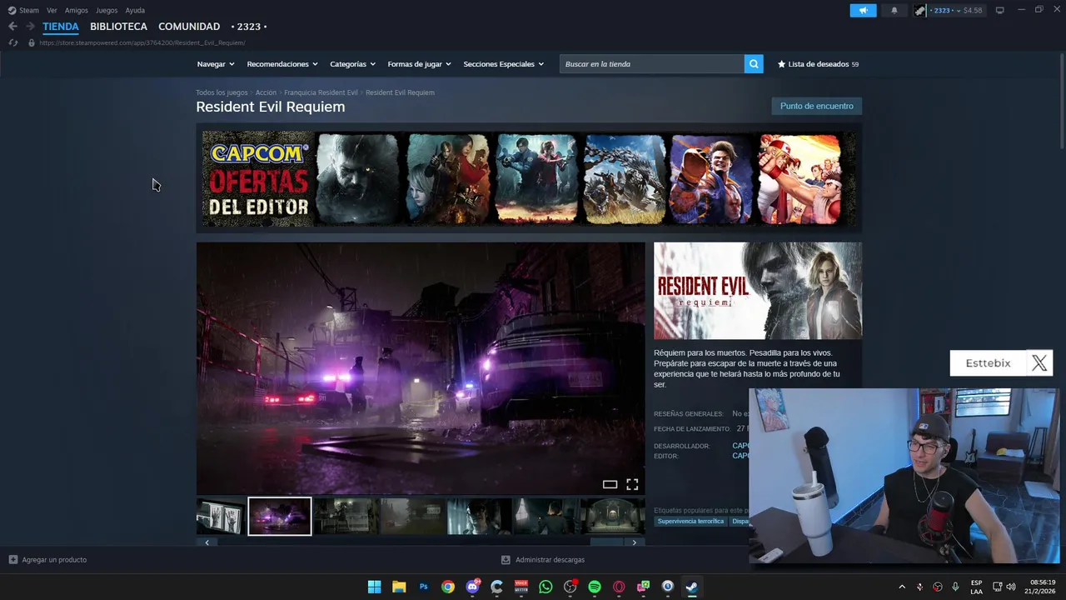This screenshot has width=1066, height=600.
Task: Expand the Navegar dropdown
Action: [x=216, y=64]
